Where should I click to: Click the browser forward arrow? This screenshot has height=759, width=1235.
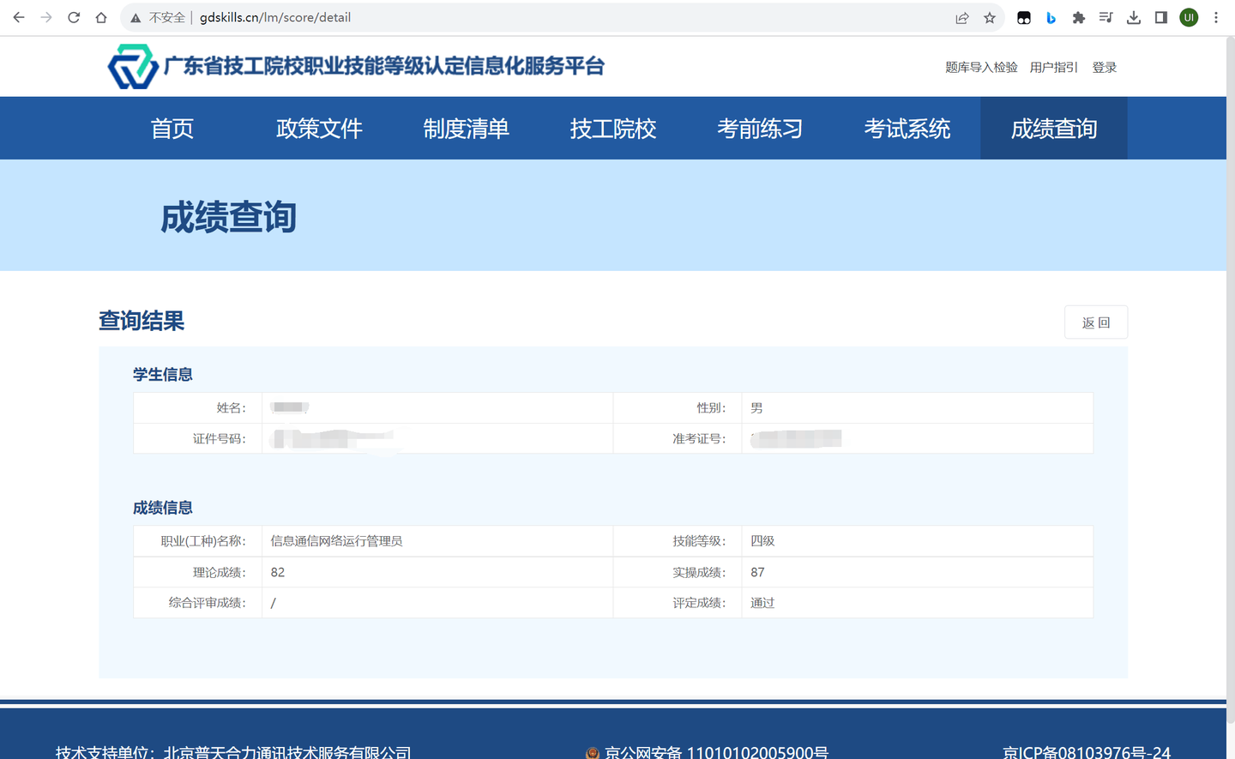tap(46, 17)
